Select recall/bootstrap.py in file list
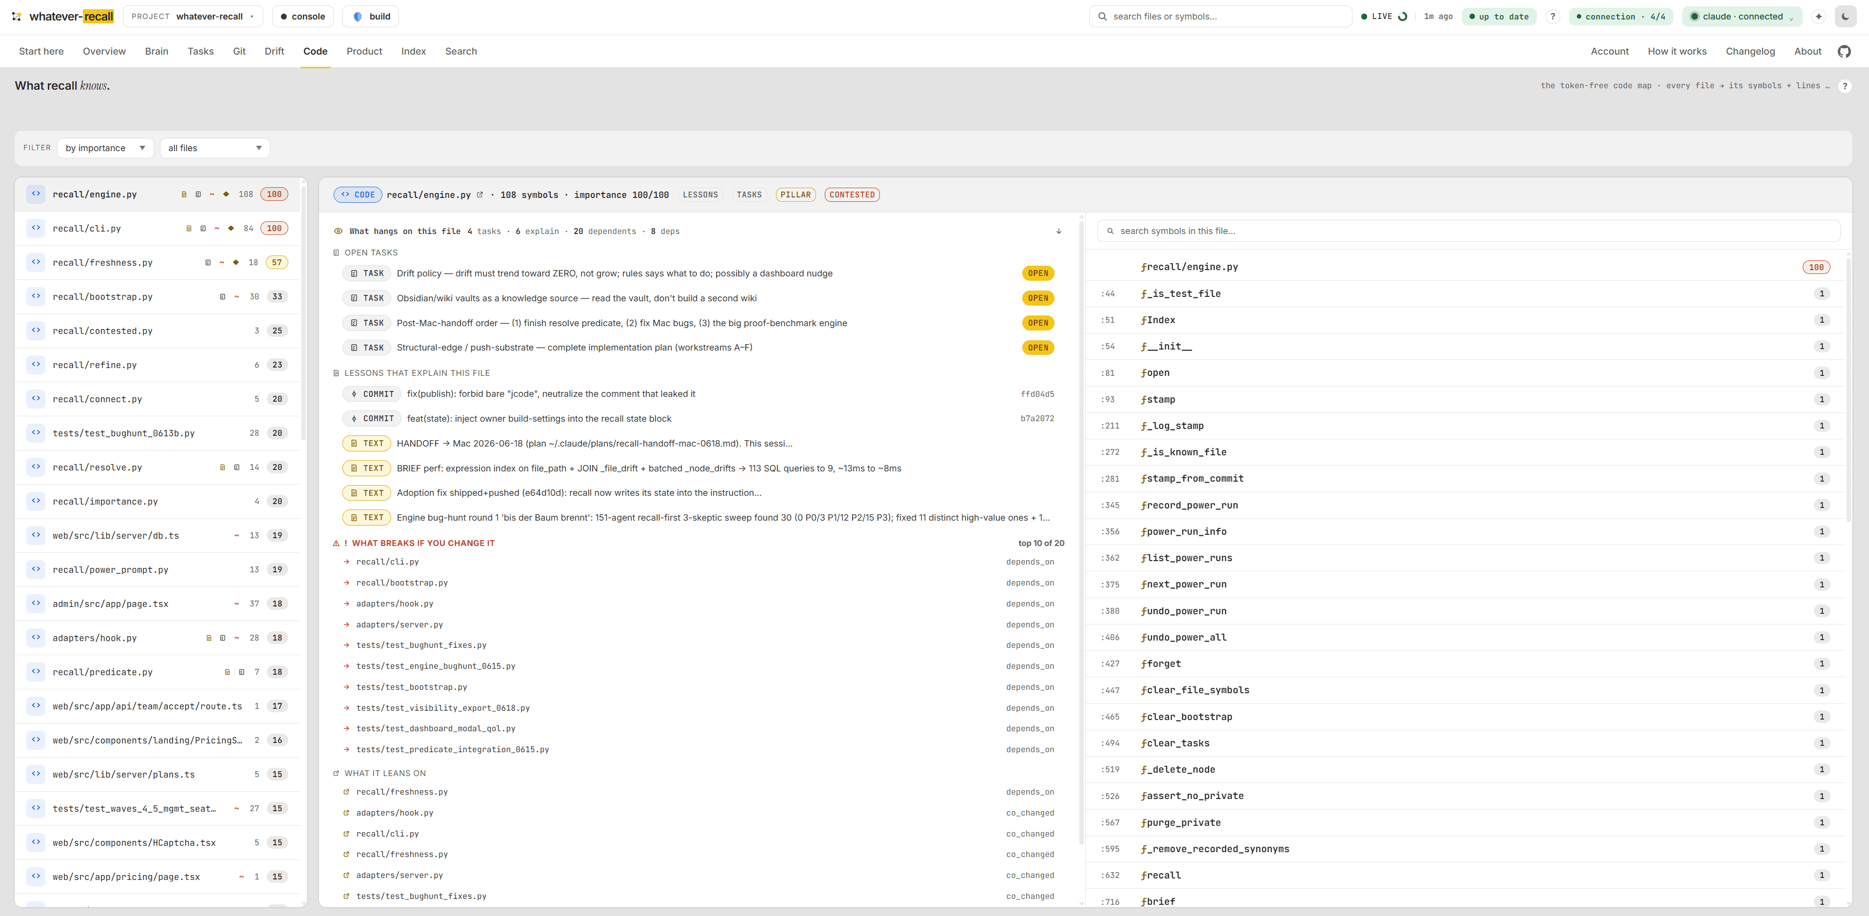The image size is (1869, 916). pyautogui.click(x=158, y=296)
